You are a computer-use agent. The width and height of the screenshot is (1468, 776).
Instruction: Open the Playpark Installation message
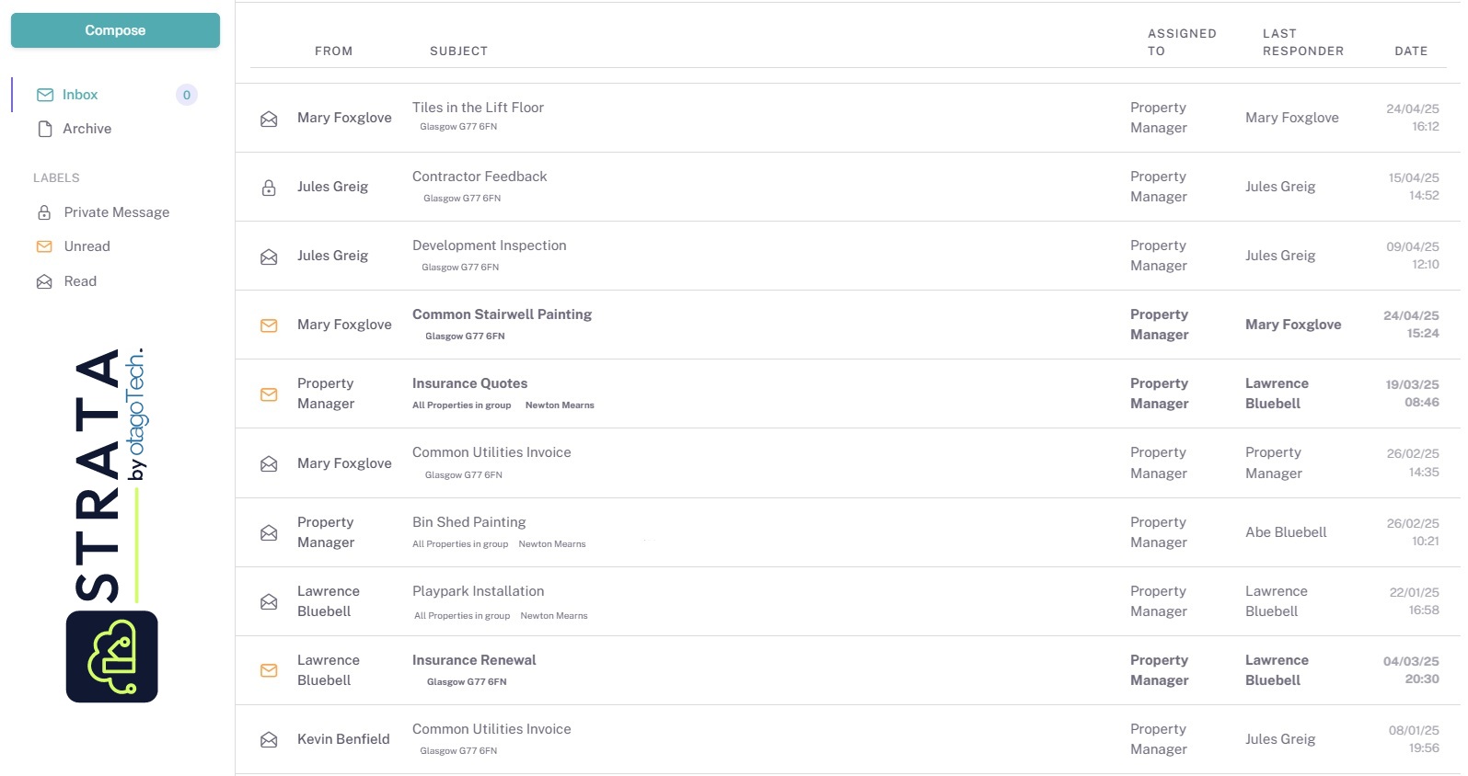(478, 591)
